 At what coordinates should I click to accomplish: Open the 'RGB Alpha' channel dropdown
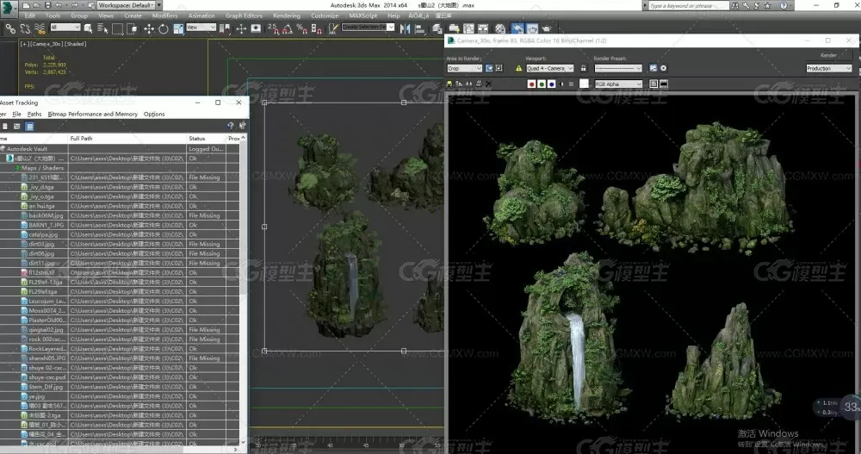[618, 84]
